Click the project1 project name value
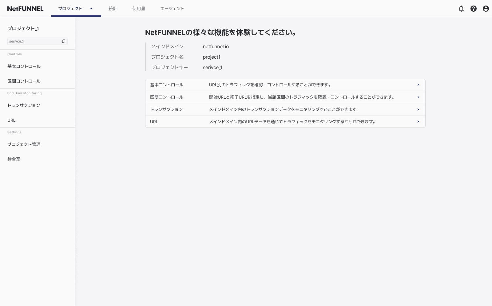The width and height of the screenshot is (492, 306). (212, 57)
